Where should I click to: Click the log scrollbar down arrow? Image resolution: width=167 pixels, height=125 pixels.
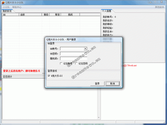coord(99,117)
